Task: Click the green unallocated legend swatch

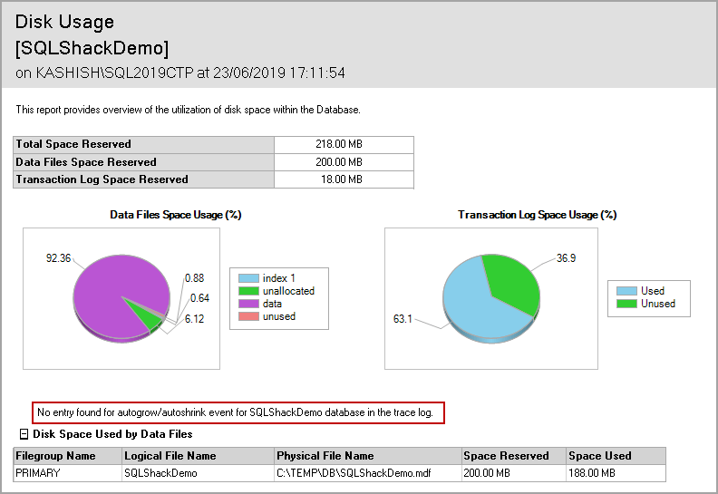Action: pyautogui.click(x=248, y=291)
